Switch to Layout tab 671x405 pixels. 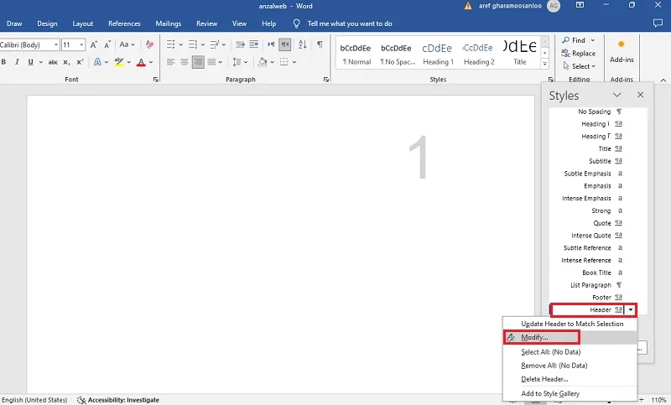click(x=82, y=23)
